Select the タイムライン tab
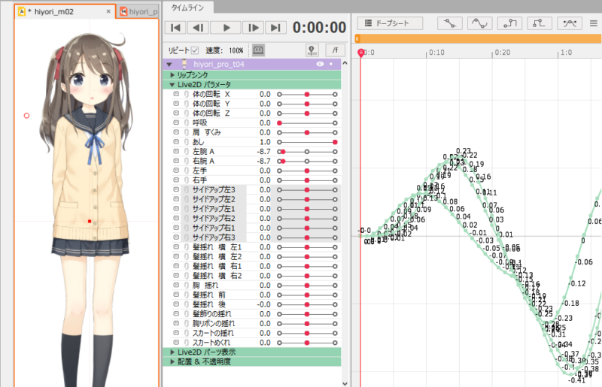Image resolution: width=602 pixels, height=387 pixels. click(x=187, y=8)
